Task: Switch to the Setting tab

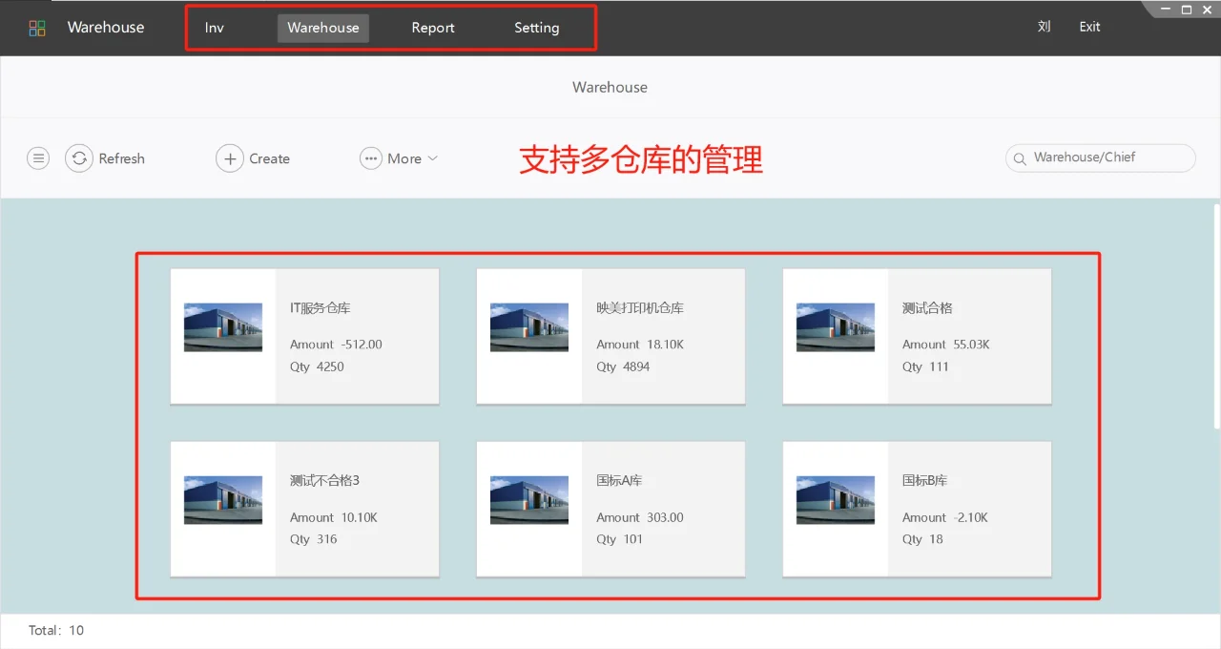Action: (x=536, y=28)
